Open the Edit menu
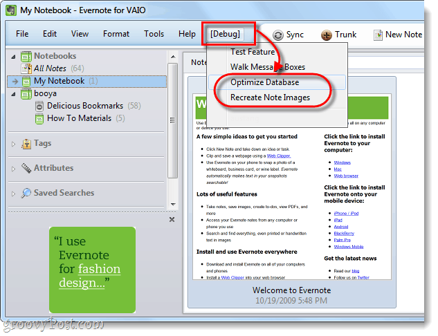This screenshot has width=438, height=336. (x=50, y=34)
